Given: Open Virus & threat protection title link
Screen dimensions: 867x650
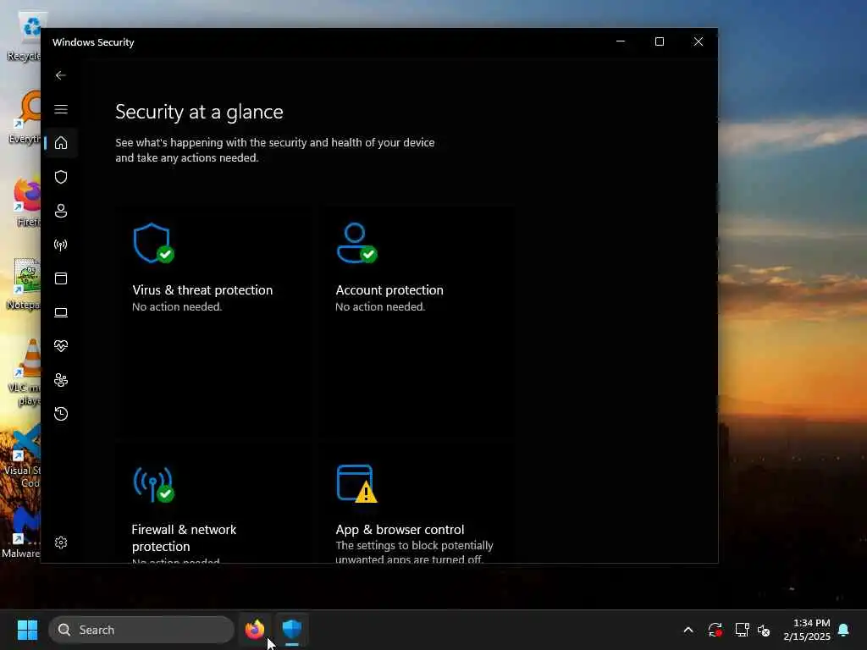Looking at the screenshot, I should (202, 290).
